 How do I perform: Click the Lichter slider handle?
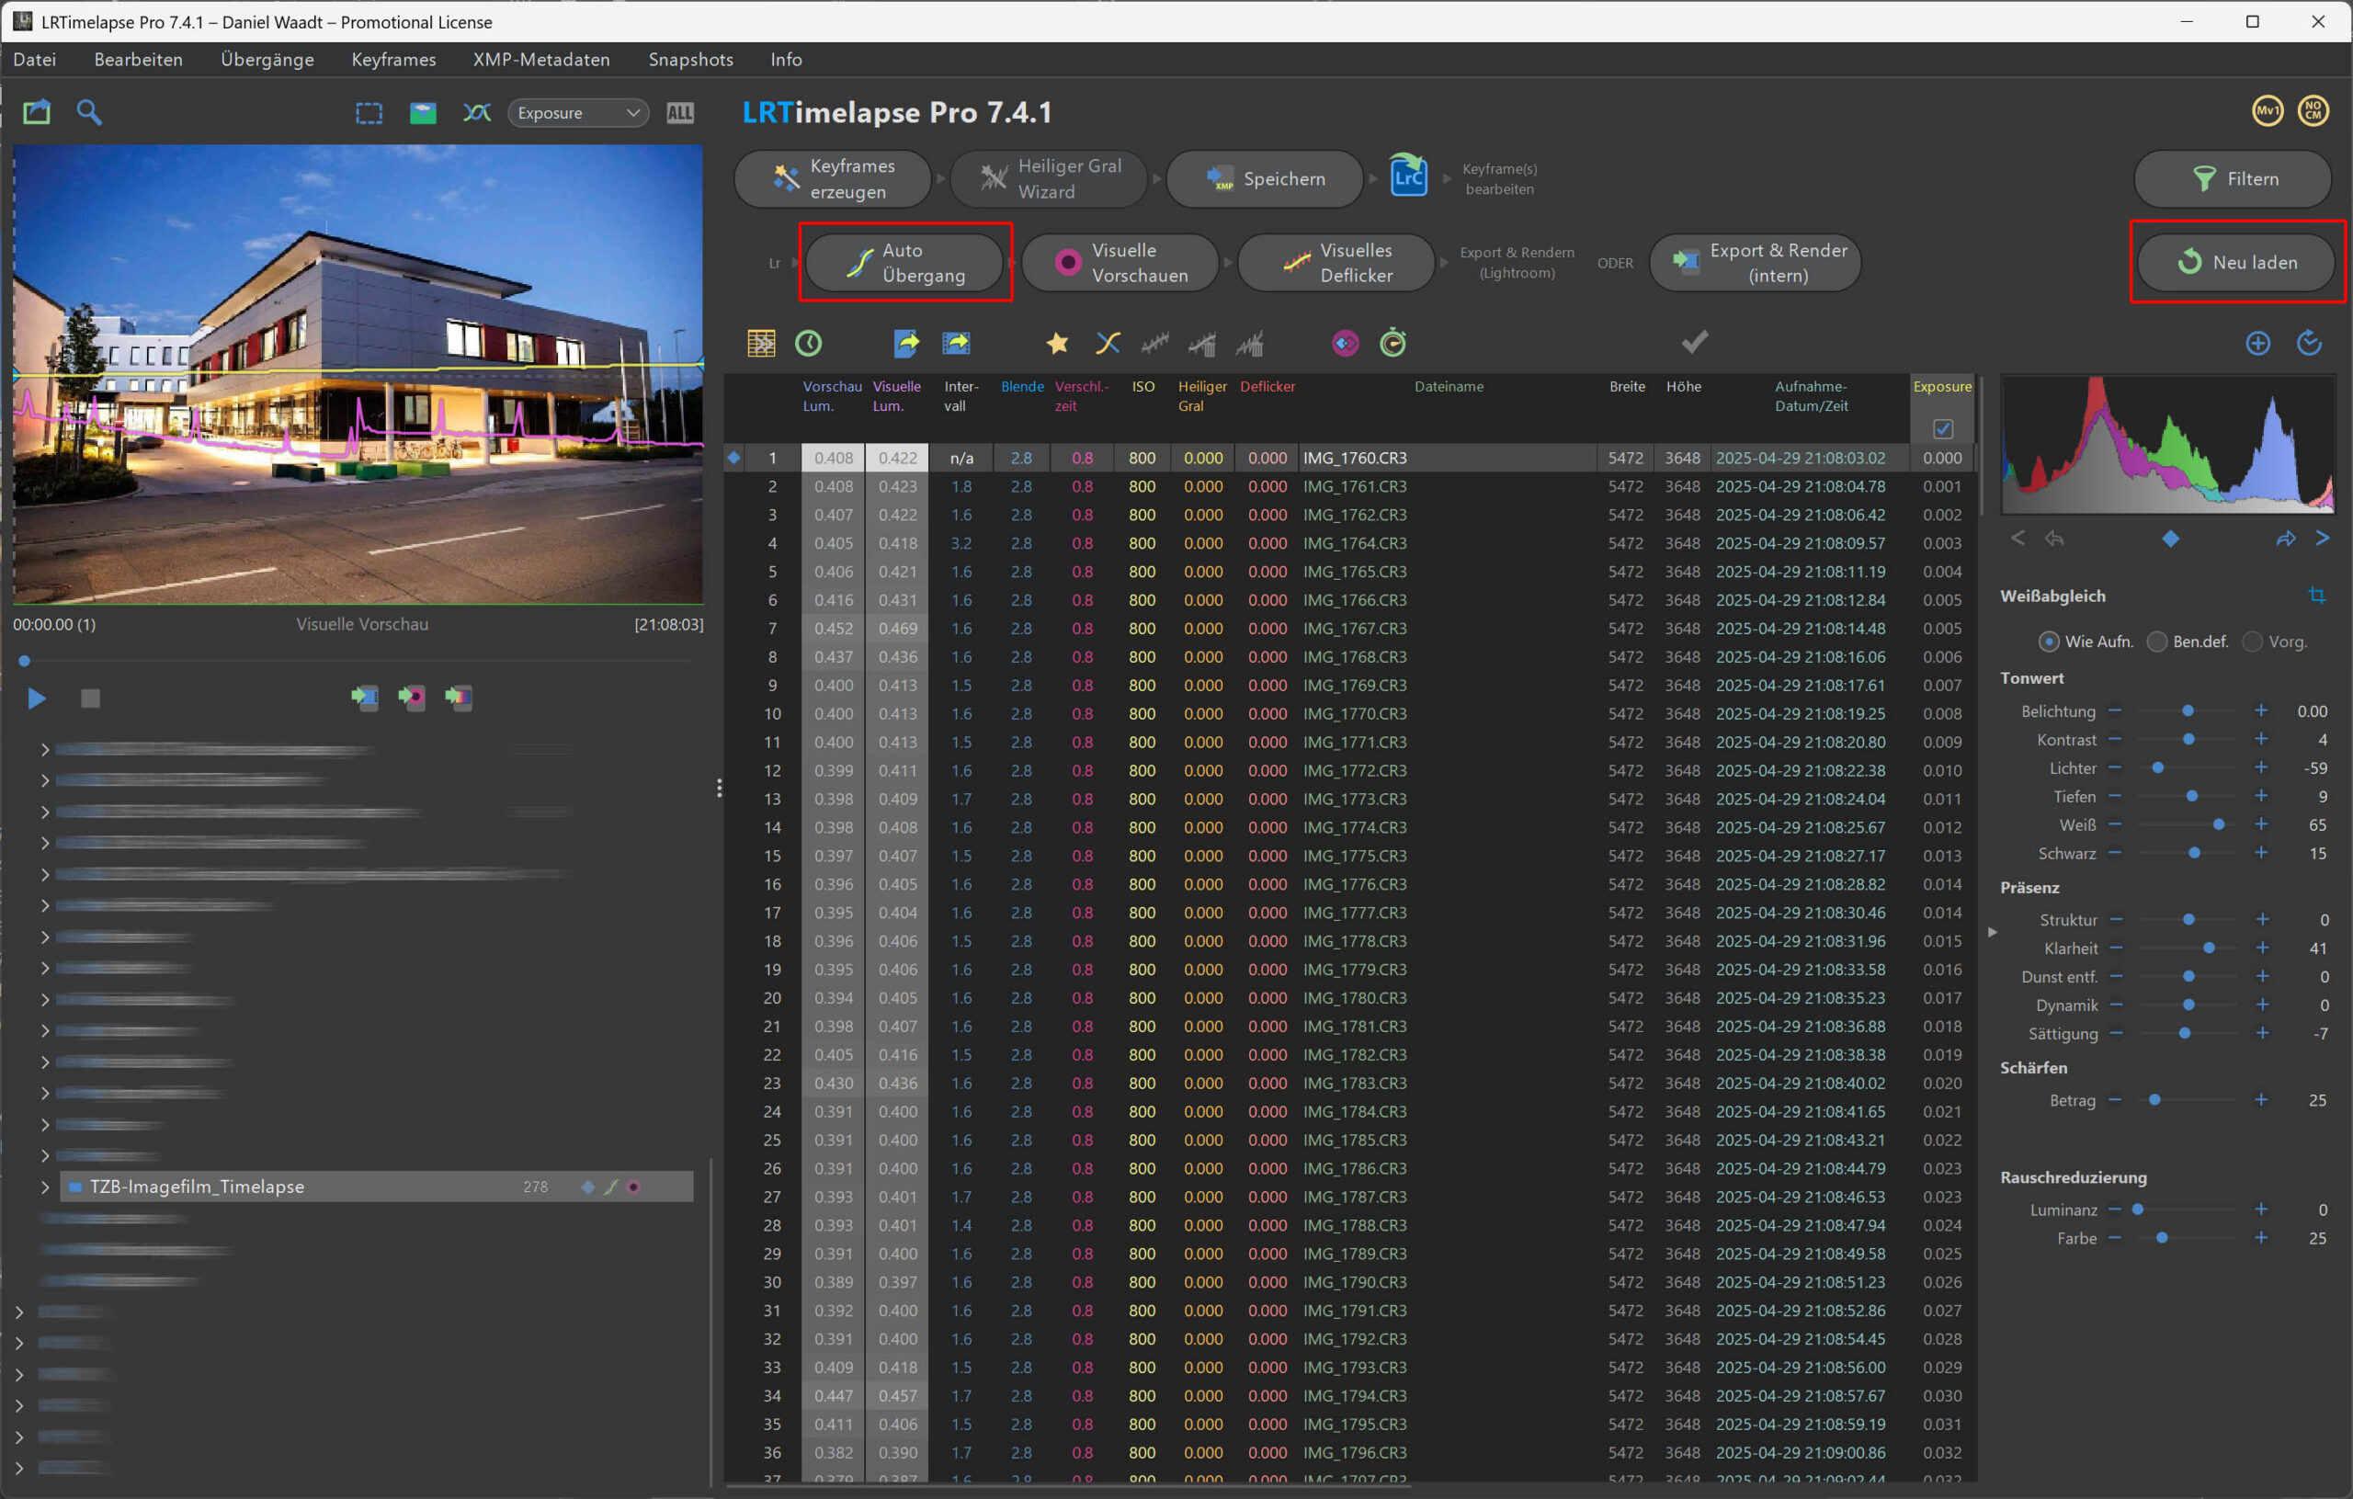click(x=2157, y=768)
